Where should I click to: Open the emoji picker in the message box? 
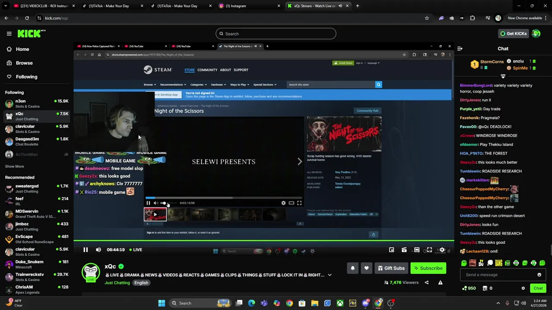tap(539, 275)
